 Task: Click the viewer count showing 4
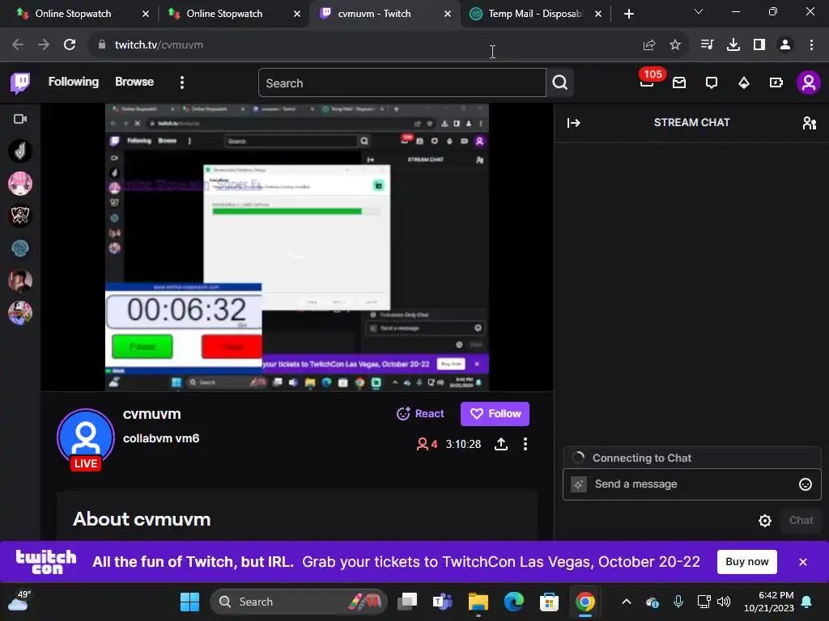(x=427, y=444)
